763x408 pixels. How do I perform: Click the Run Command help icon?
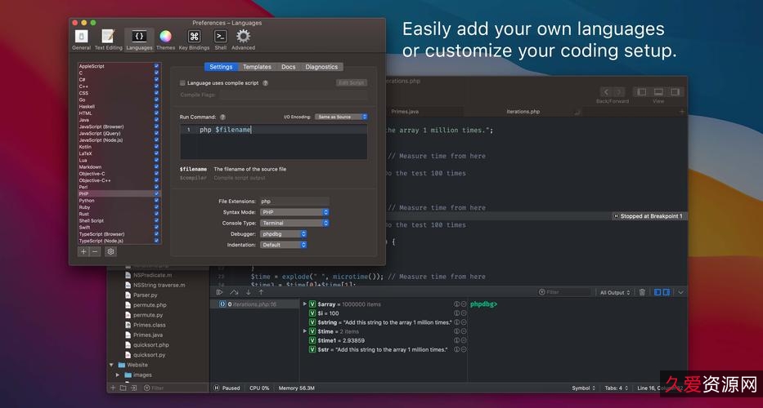coord(222,118)
